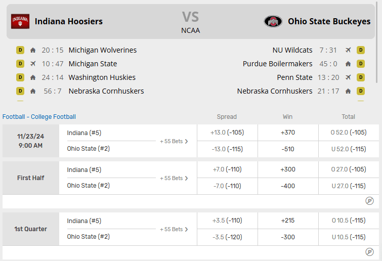This screenshot has height=261, width=382.
Task: Select Indiana +370 moneyline bet
Action: point(288,133)
